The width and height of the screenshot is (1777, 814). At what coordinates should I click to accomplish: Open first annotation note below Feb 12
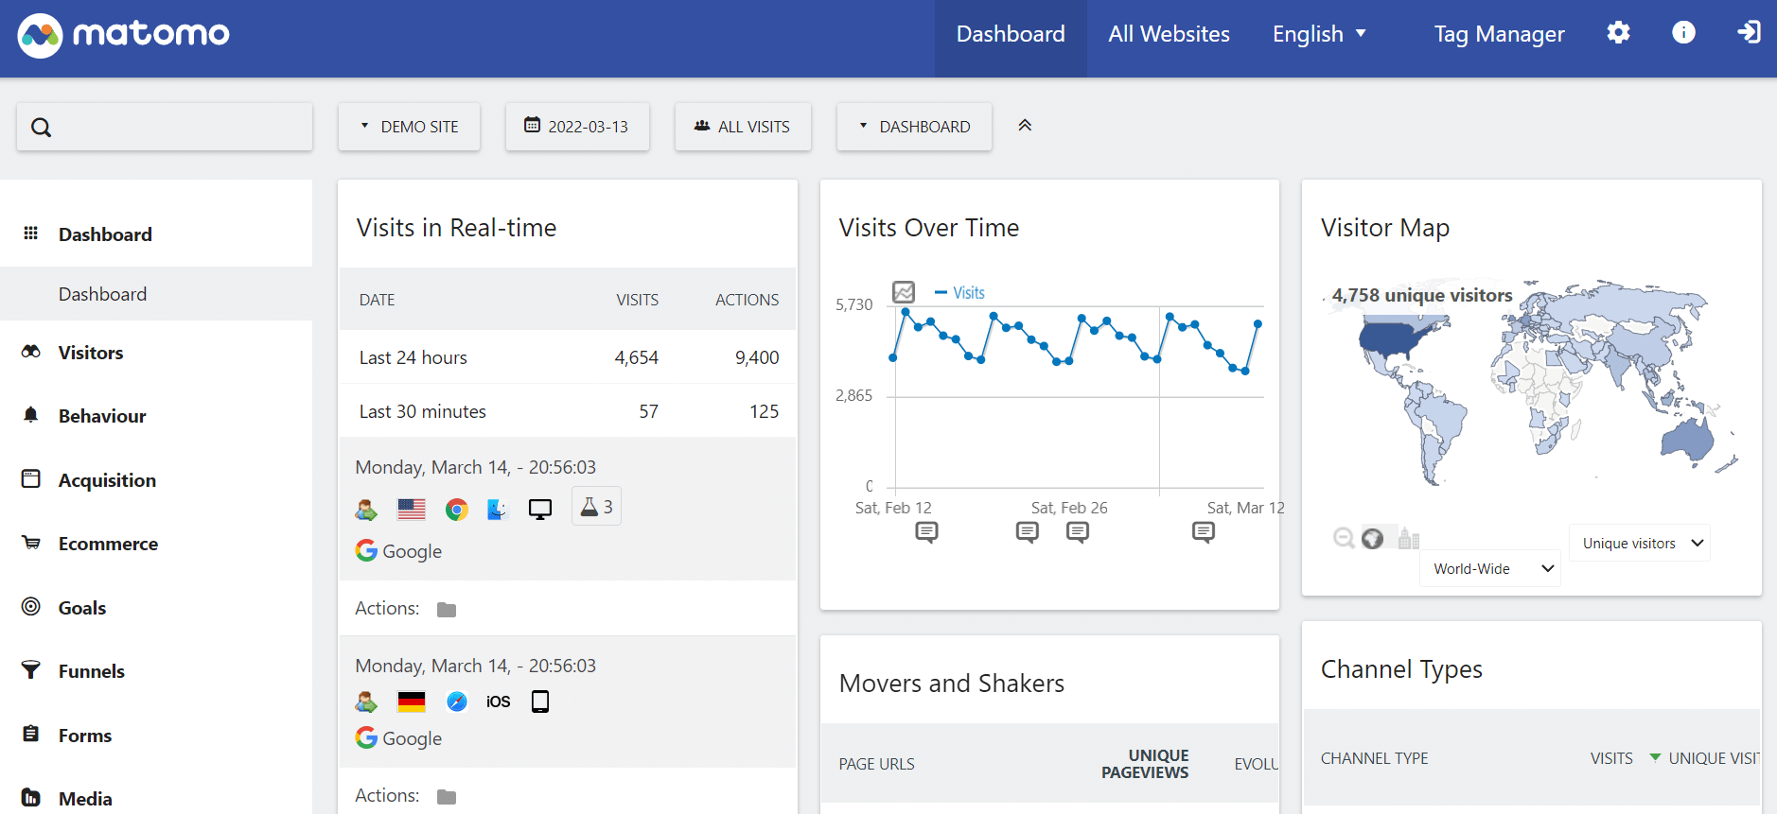926,532
